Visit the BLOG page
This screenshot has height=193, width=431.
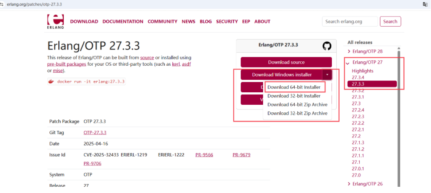click(x=206, y=21)
